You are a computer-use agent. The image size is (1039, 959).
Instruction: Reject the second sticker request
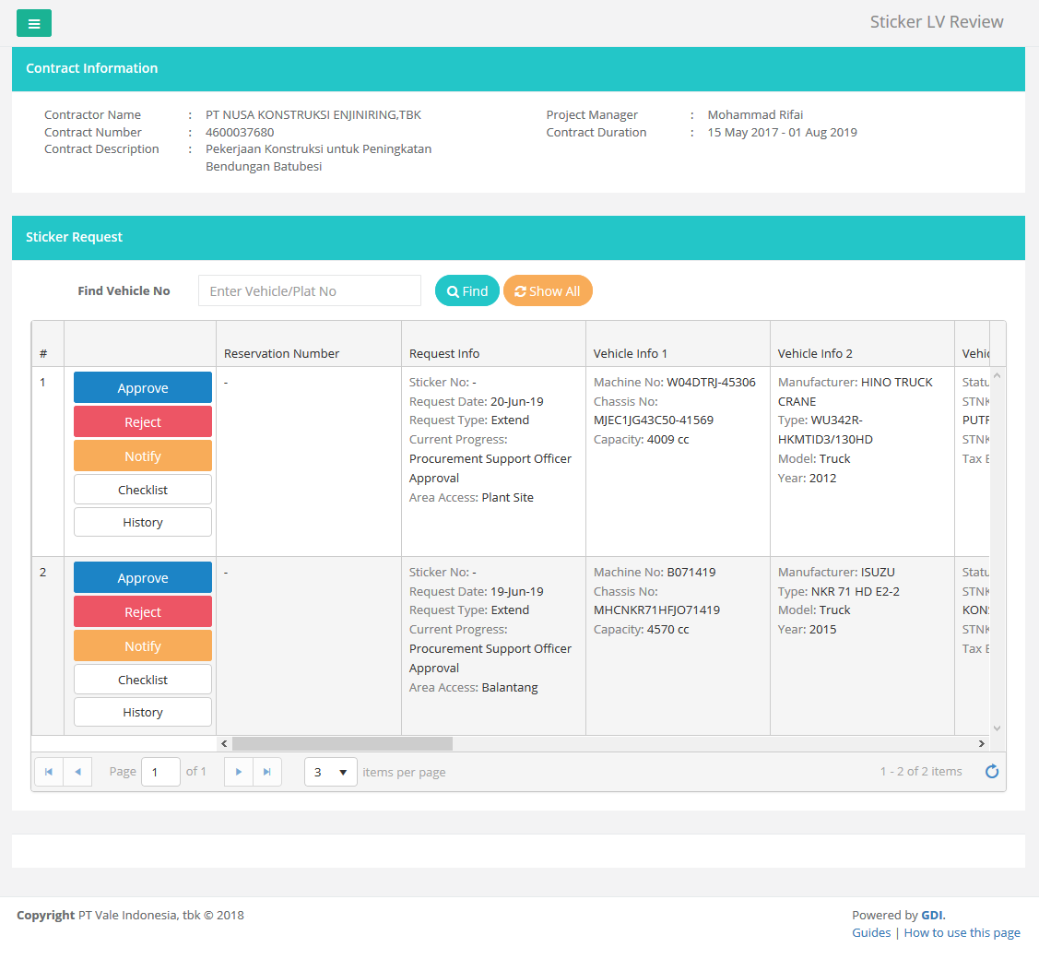tap(143, 612)
